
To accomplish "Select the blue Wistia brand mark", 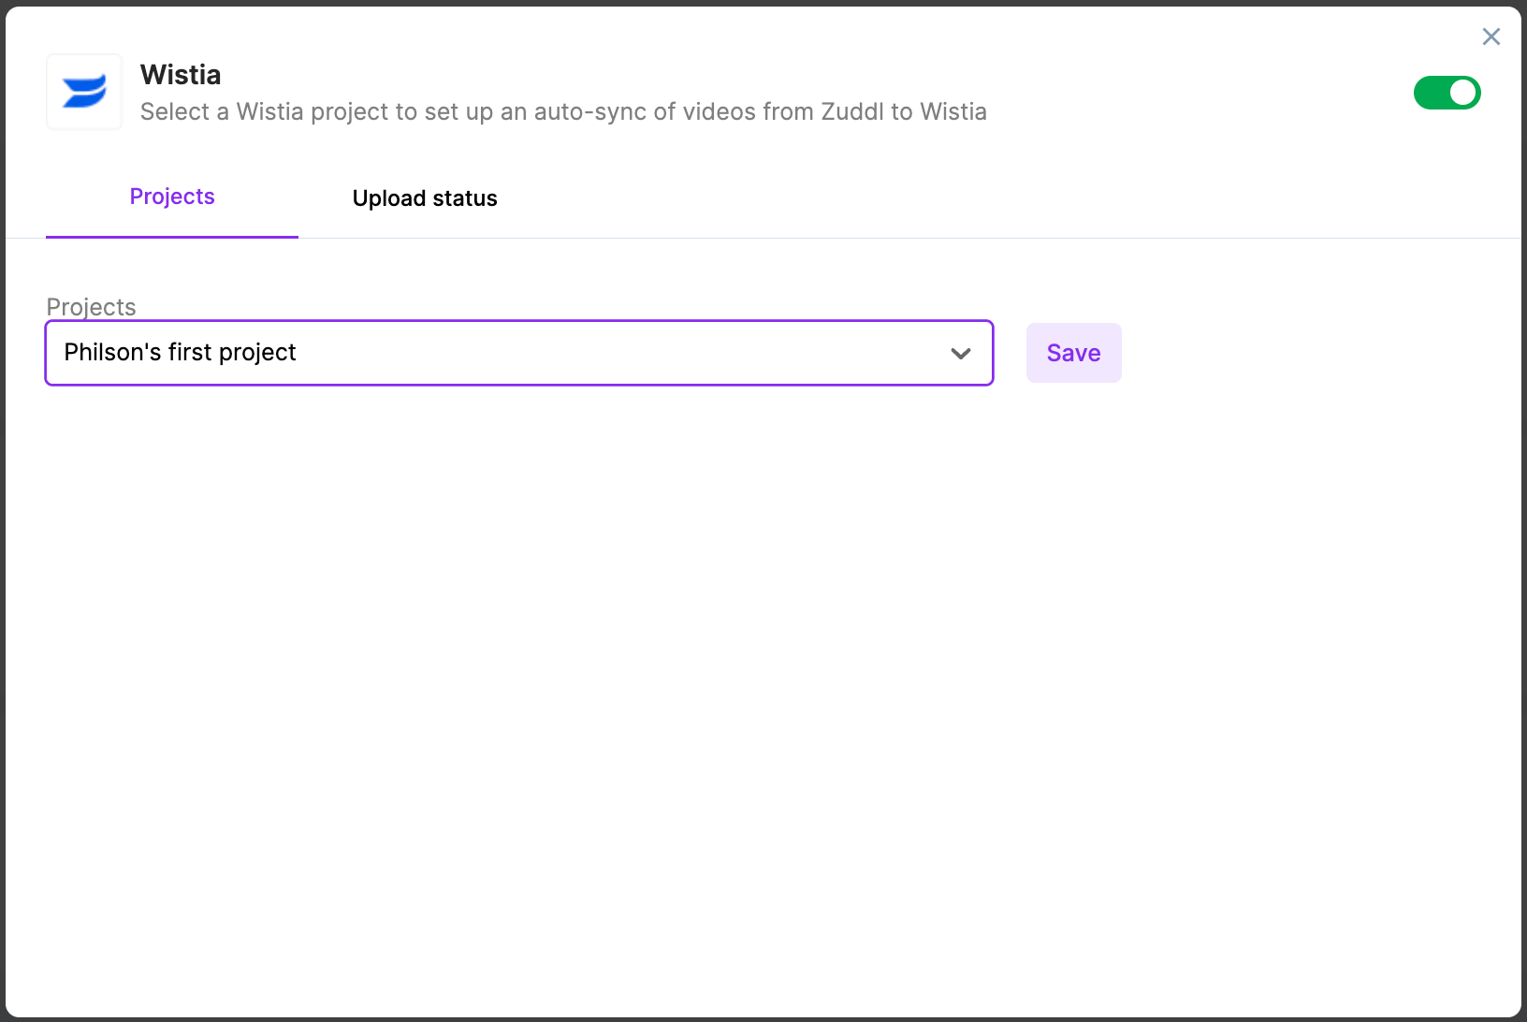I will [83, 92].
